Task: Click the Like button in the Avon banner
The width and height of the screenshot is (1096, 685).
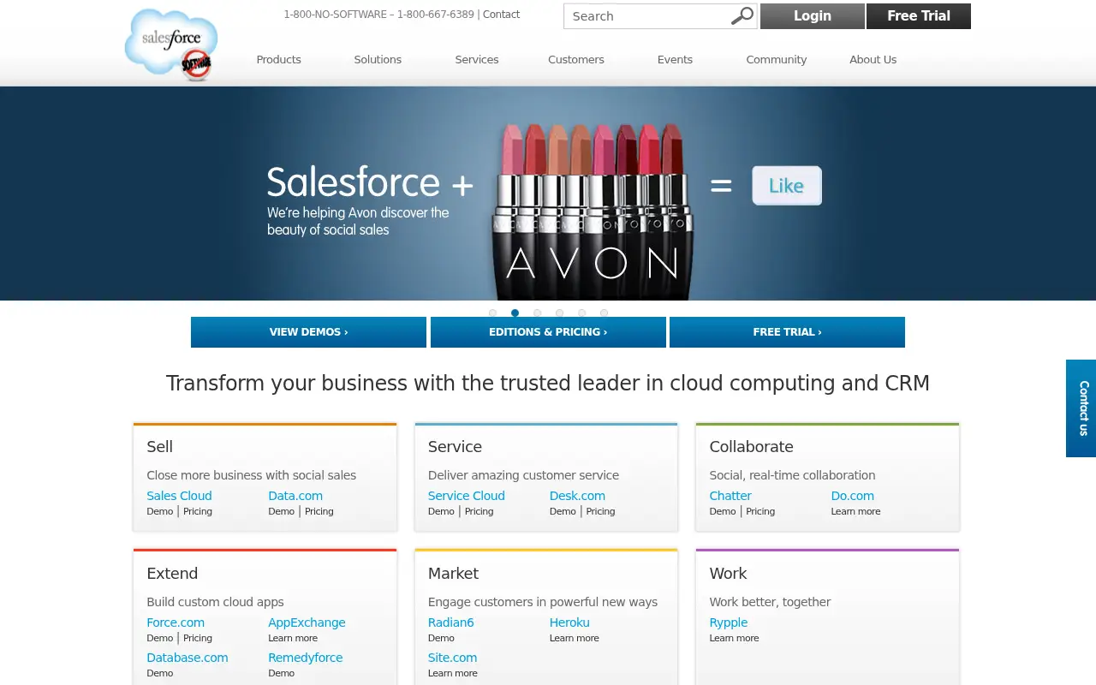Action: tap(787, 186)
